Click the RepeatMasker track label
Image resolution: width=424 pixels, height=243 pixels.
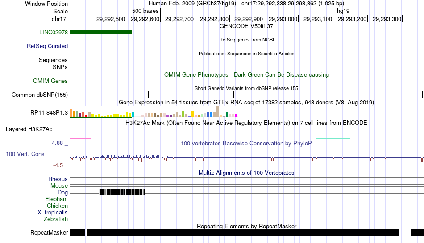tap(49, 233)
